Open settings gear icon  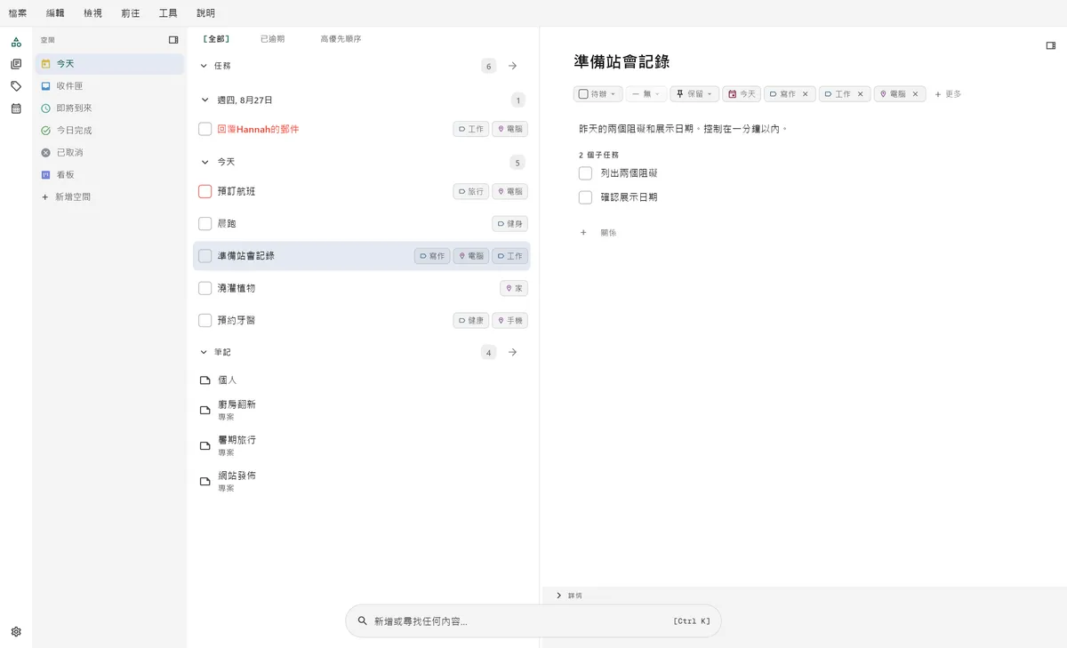[x=16, y=632]
